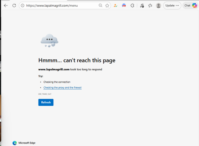
Task: Click the Update menu button
Action: pos(172,6)
